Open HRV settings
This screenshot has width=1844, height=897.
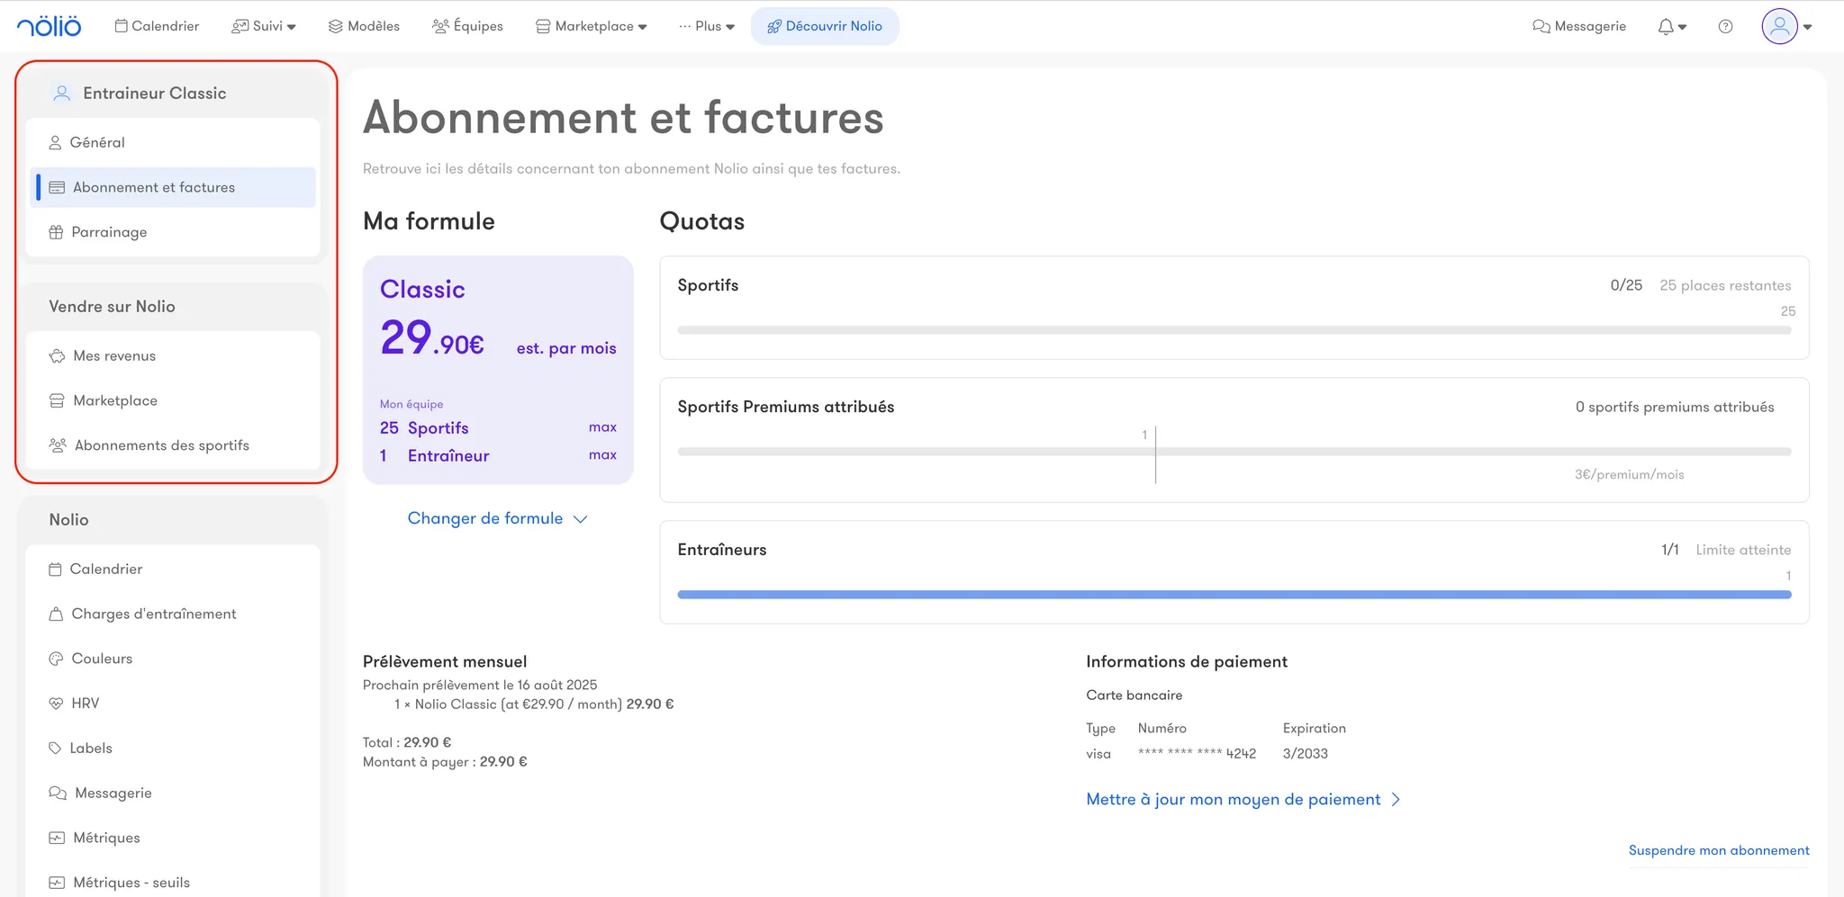click(173, 704)
